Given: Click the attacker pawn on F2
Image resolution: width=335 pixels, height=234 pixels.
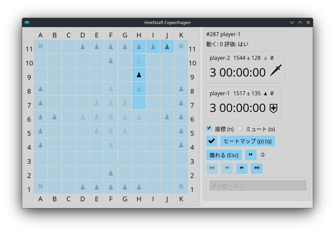Looking at the screenshot, I should click(x=111, y=173).
